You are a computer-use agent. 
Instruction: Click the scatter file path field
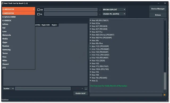click(x=43, y=88)
